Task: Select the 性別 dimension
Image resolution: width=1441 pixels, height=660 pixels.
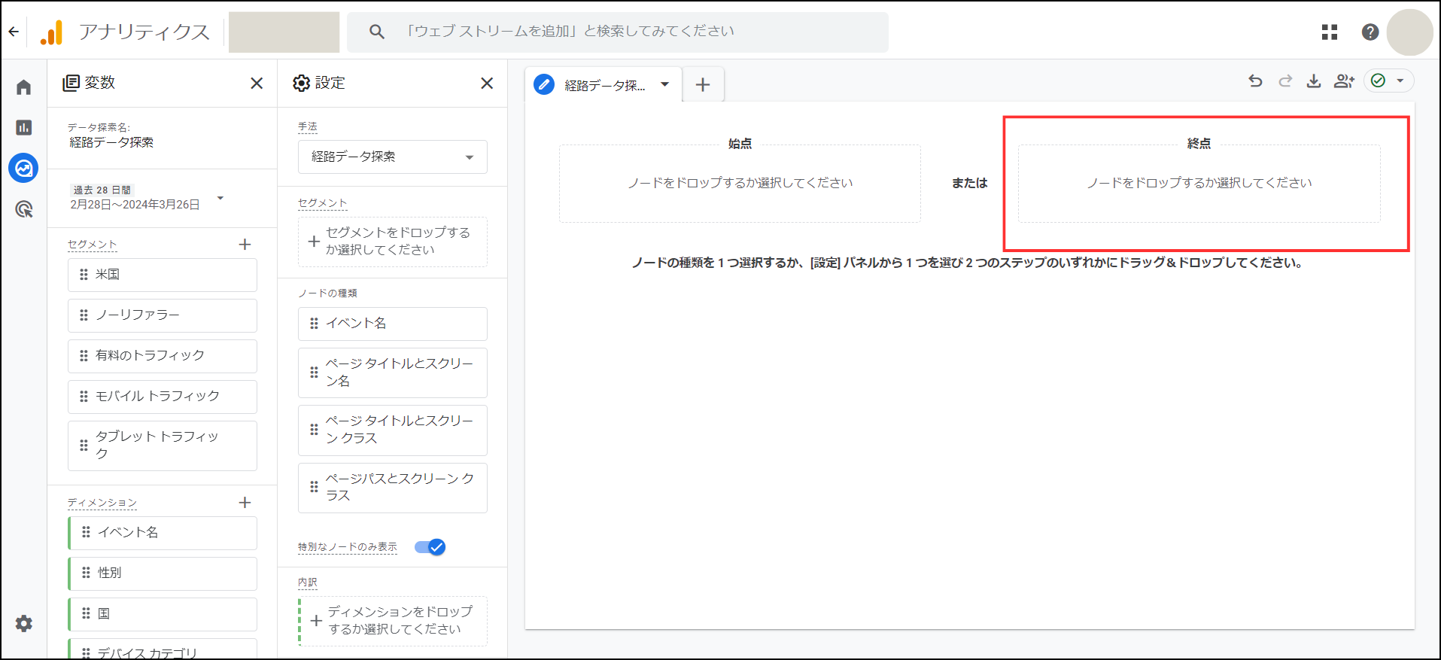Action: 163,573
